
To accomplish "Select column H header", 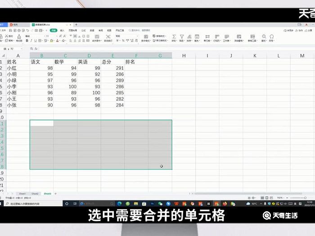I will pyautogui.click(x=184, y=56).
